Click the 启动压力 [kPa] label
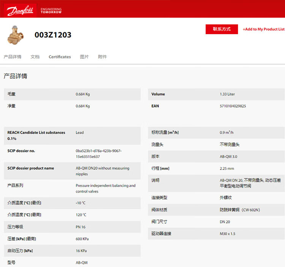Screen dimensions: 285x267 (20, 251)
